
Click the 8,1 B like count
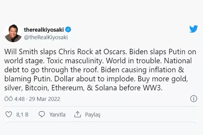[x=22, y=115]
